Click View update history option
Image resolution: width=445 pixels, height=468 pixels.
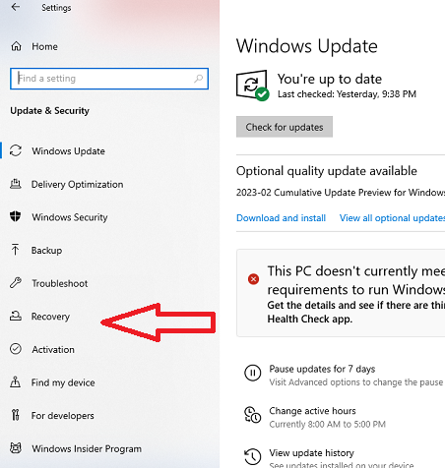coord(311,453)
